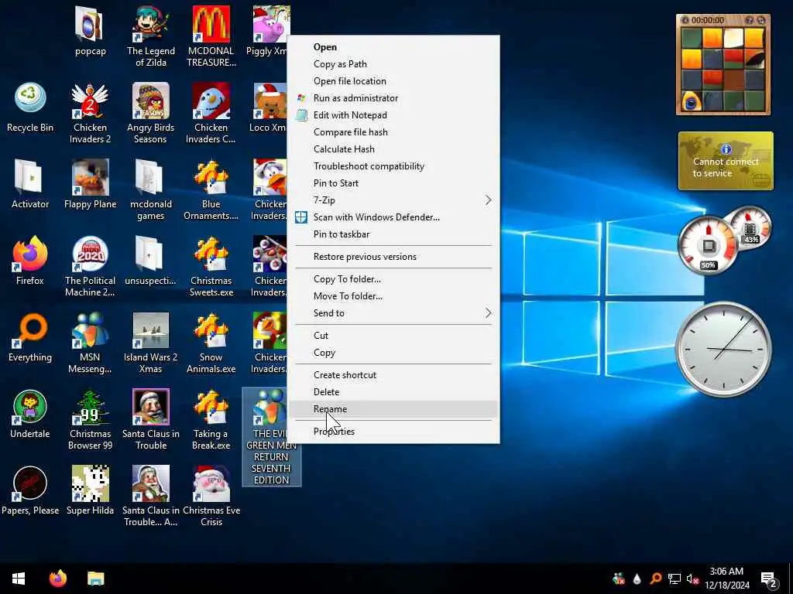The height and width of the screenshot is (594, 793).
Task: Select Christmas Eve Crisis icon
Action: [211, 497]
